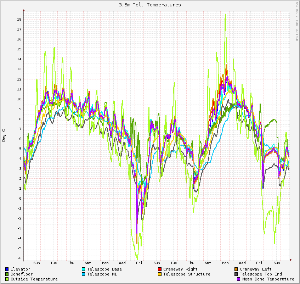Click the gray Telescope Top End swatch
Viewport: 300px width, 284px height.
pos(236,274)
